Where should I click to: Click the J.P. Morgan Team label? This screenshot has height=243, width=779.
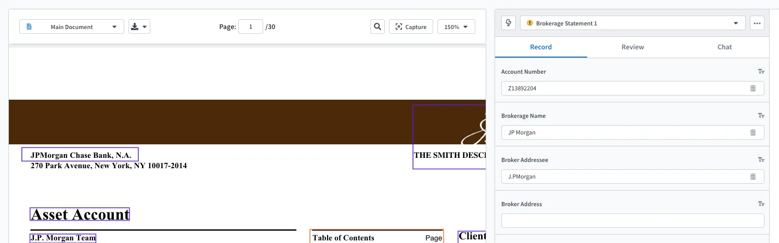[x=63, y=238]
